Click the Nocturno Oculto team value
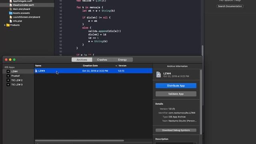 182,121
